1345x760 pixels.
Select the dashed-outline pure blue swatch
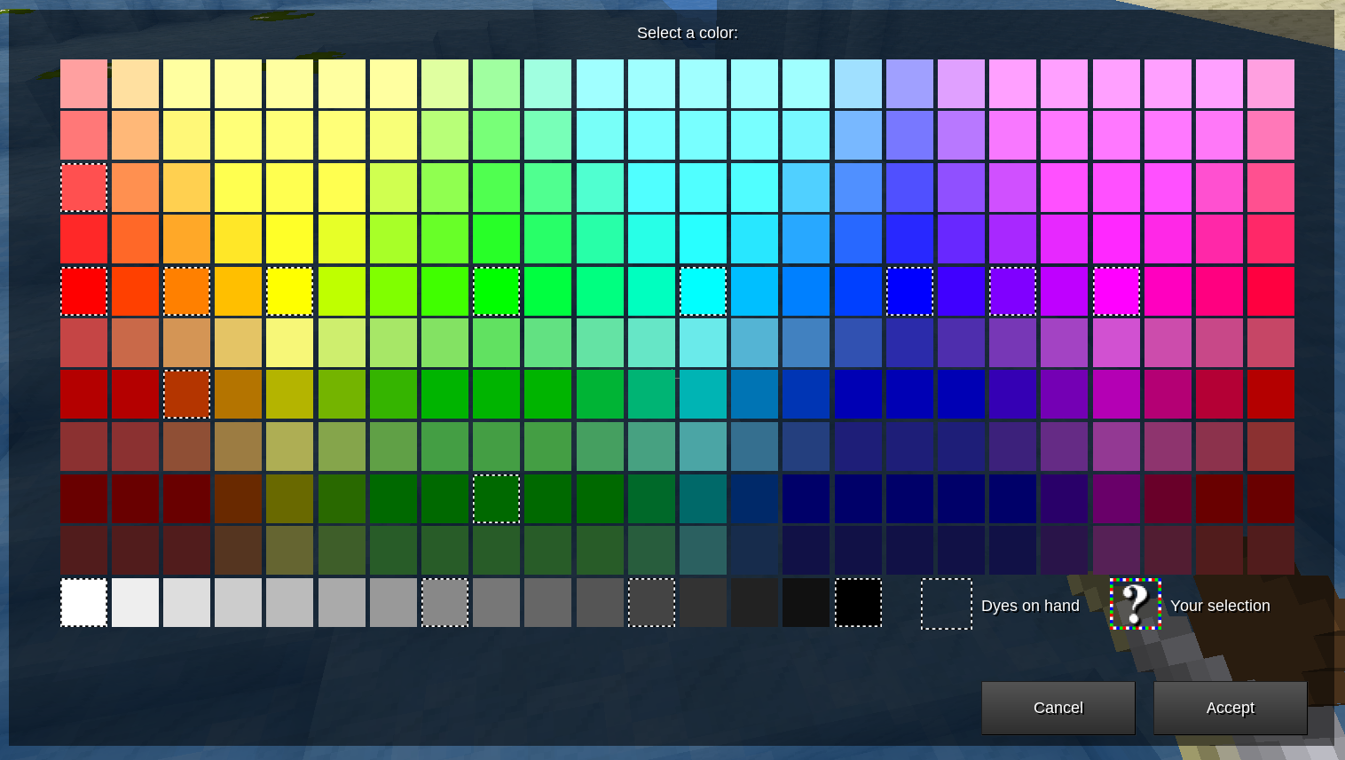(x=909, y=291)
